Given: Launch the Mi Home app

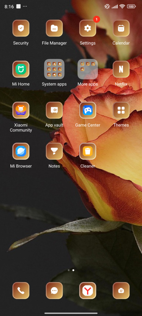Looking at the screenshot, I should tap(21, 69).
